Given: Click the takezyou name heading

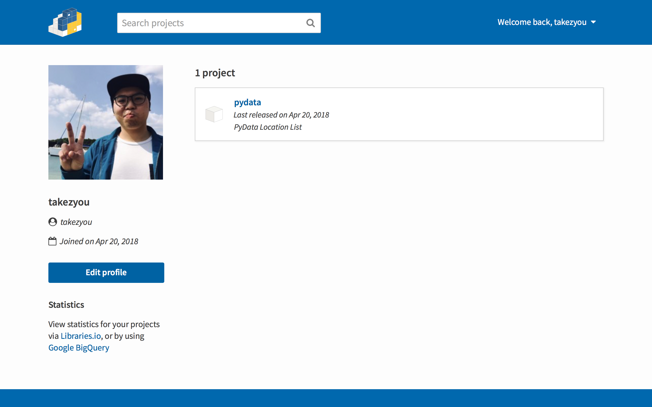Looking at the screenshot, I should click(x=69, y=202).
